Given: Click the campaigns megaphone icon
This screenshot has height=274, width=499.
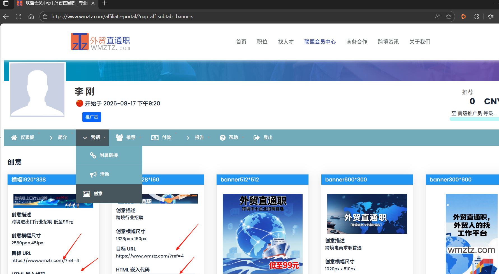Looking at the screenshot, I should coord(93,174).
